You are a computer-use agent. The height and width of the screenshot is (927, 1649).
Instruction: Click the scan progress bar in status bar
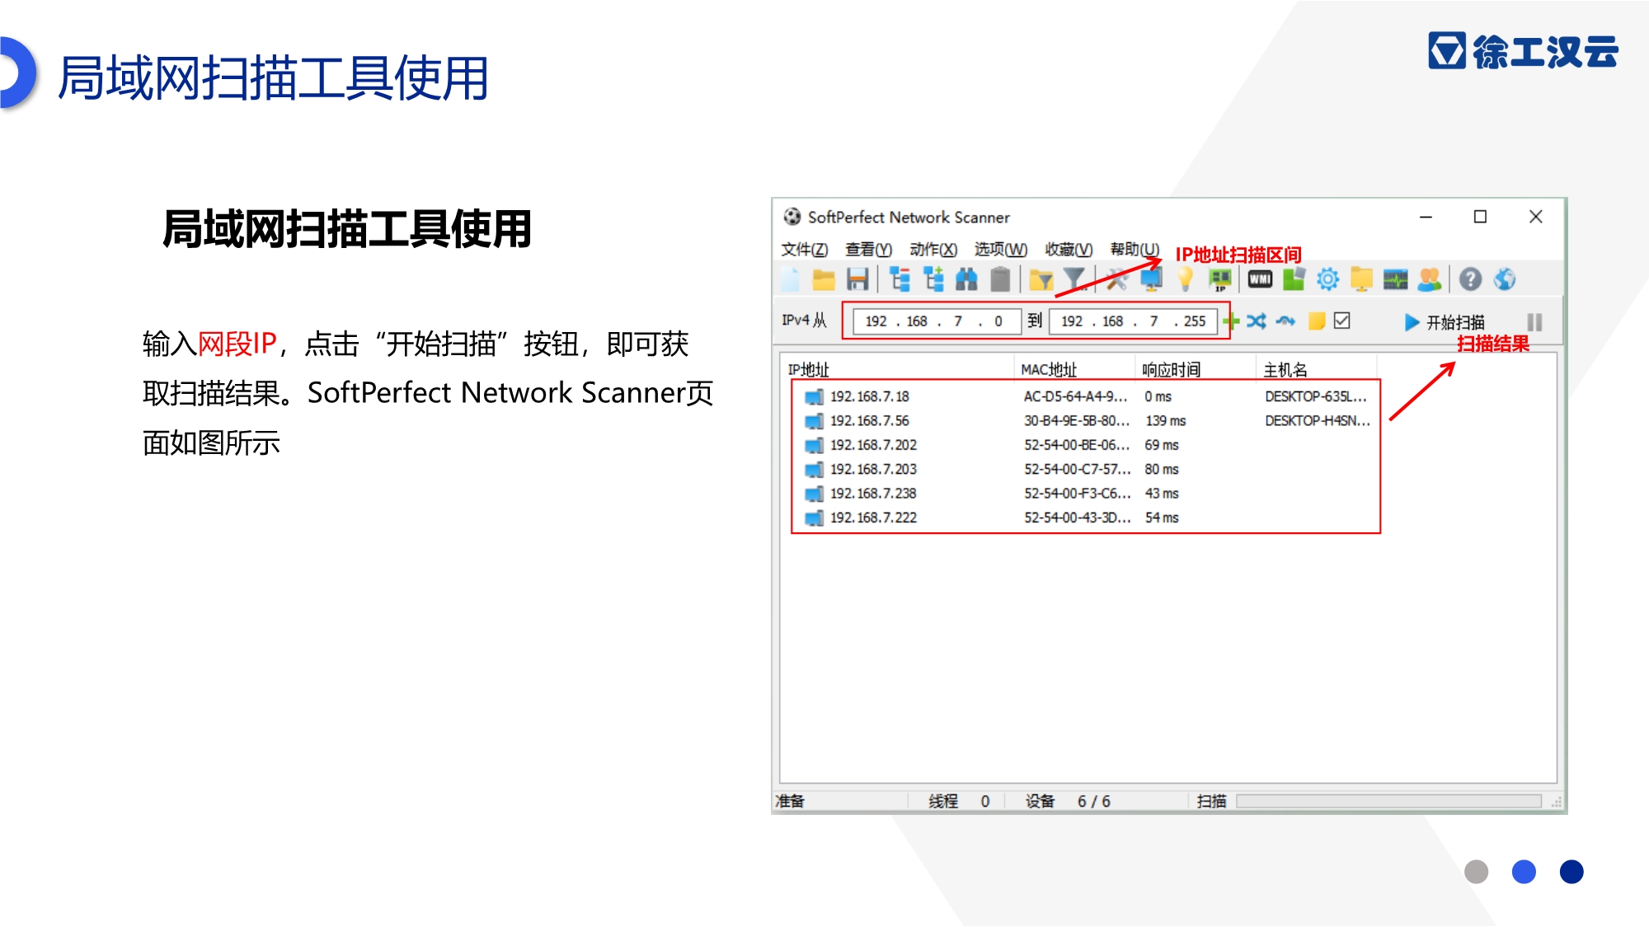(x=1388, y=801)
